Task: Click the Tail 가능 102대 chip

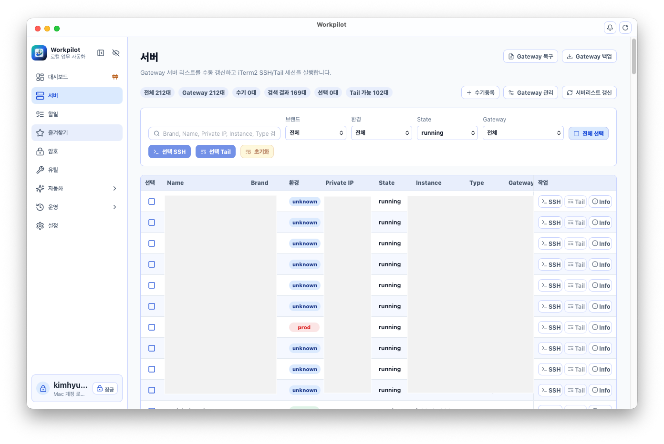Action: [x=369, y=92]
